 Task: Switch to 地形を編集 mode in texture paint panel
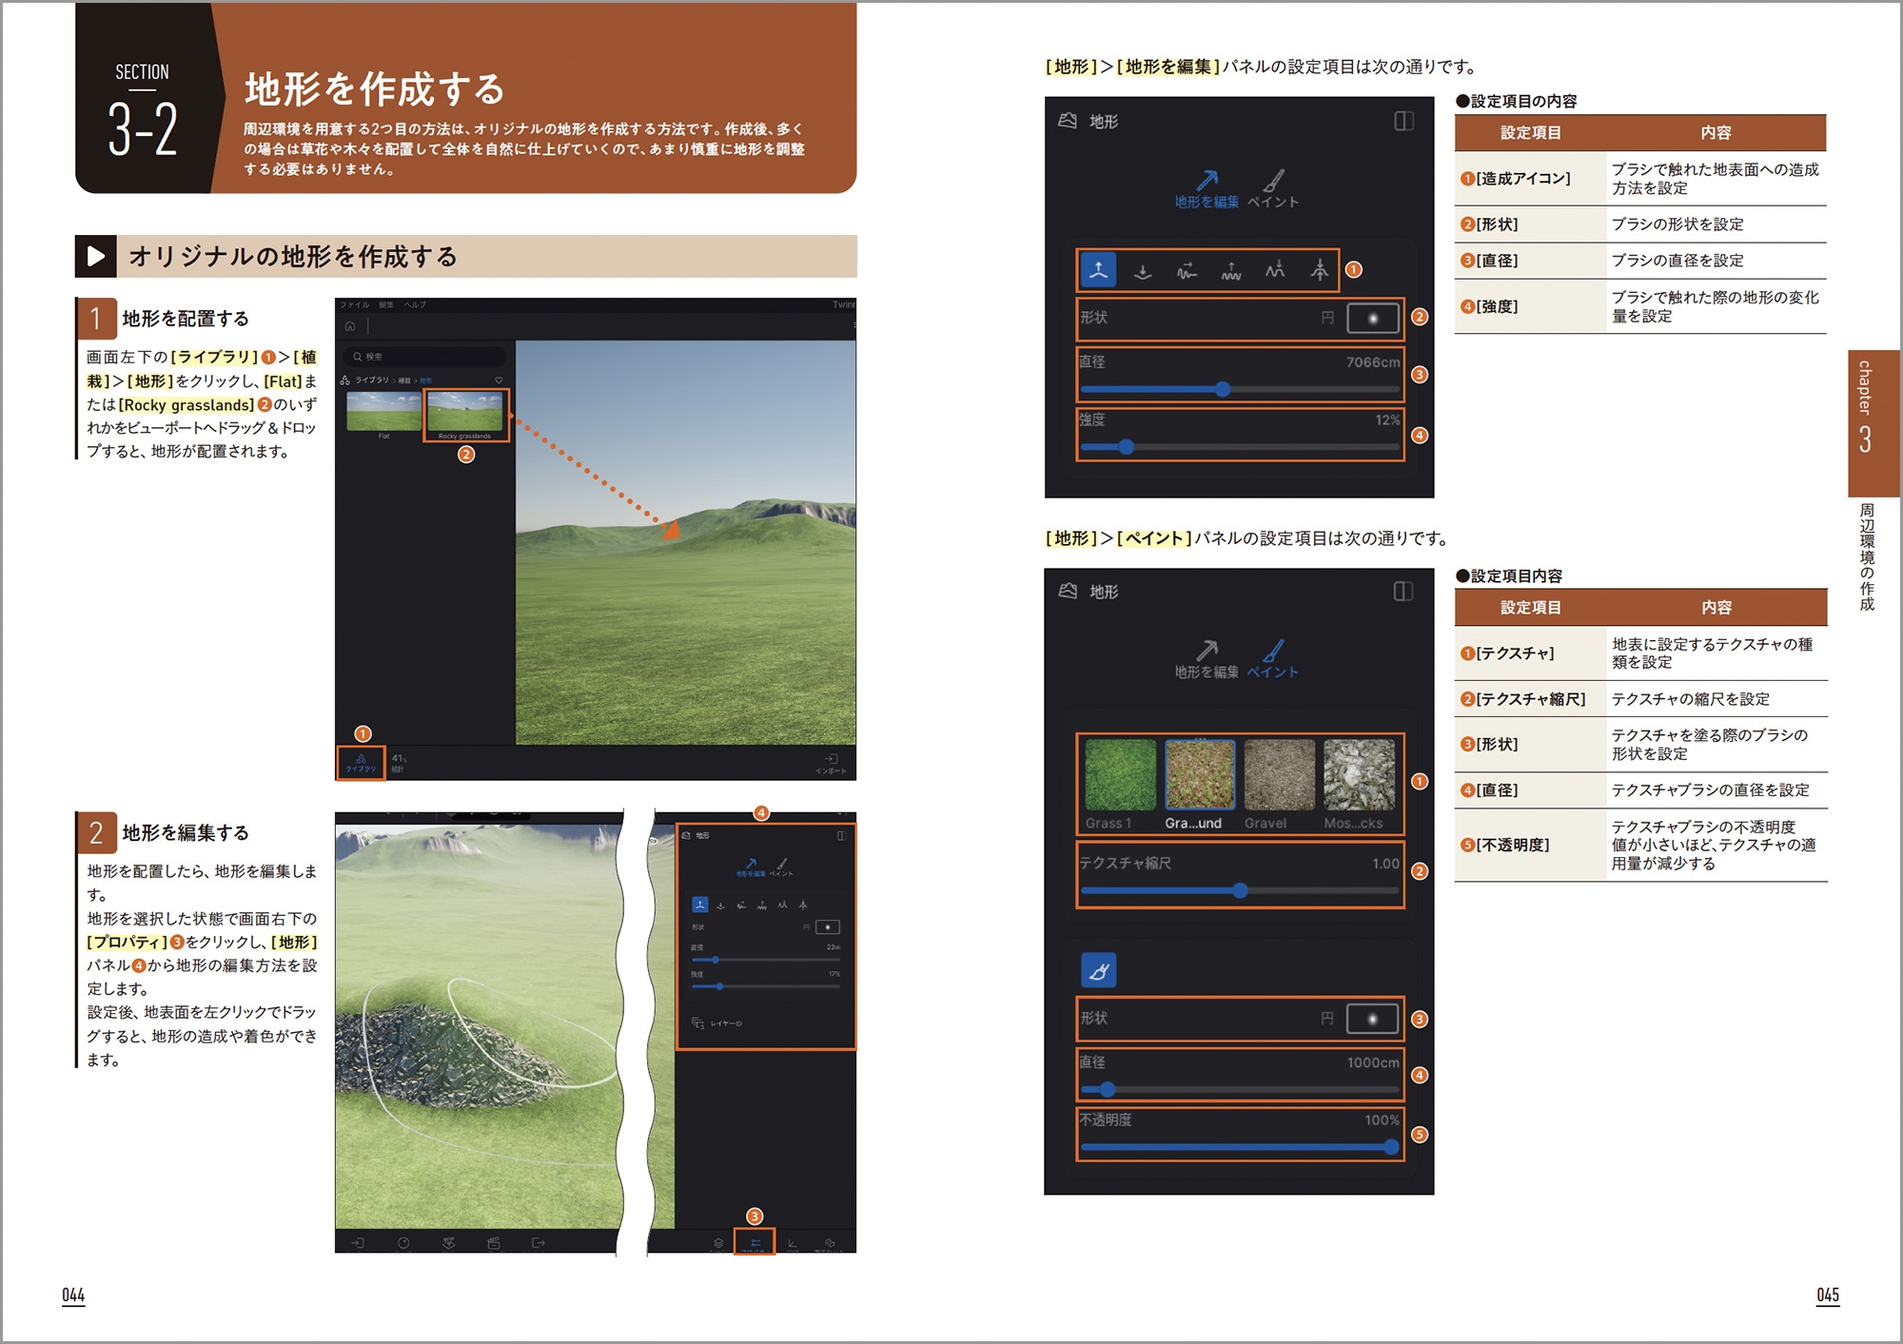tap(1206, 658)
